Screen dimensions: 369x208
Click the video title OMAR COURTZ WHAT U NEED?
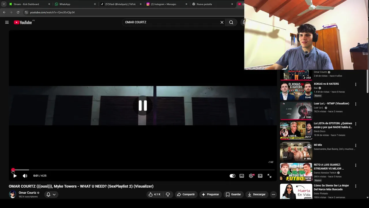(x=81, y=186)
